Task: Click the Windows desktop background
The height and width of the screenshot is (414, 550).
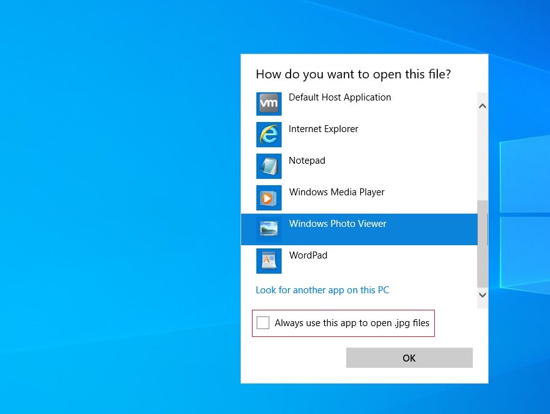Action: click(x=95, y=253)
